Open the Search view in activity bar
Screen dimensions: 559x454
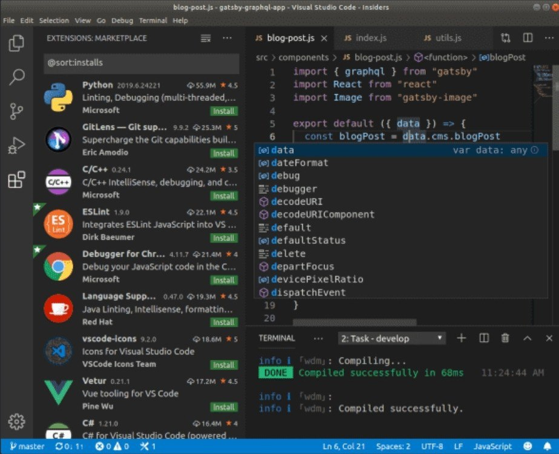tap(16, 77)
